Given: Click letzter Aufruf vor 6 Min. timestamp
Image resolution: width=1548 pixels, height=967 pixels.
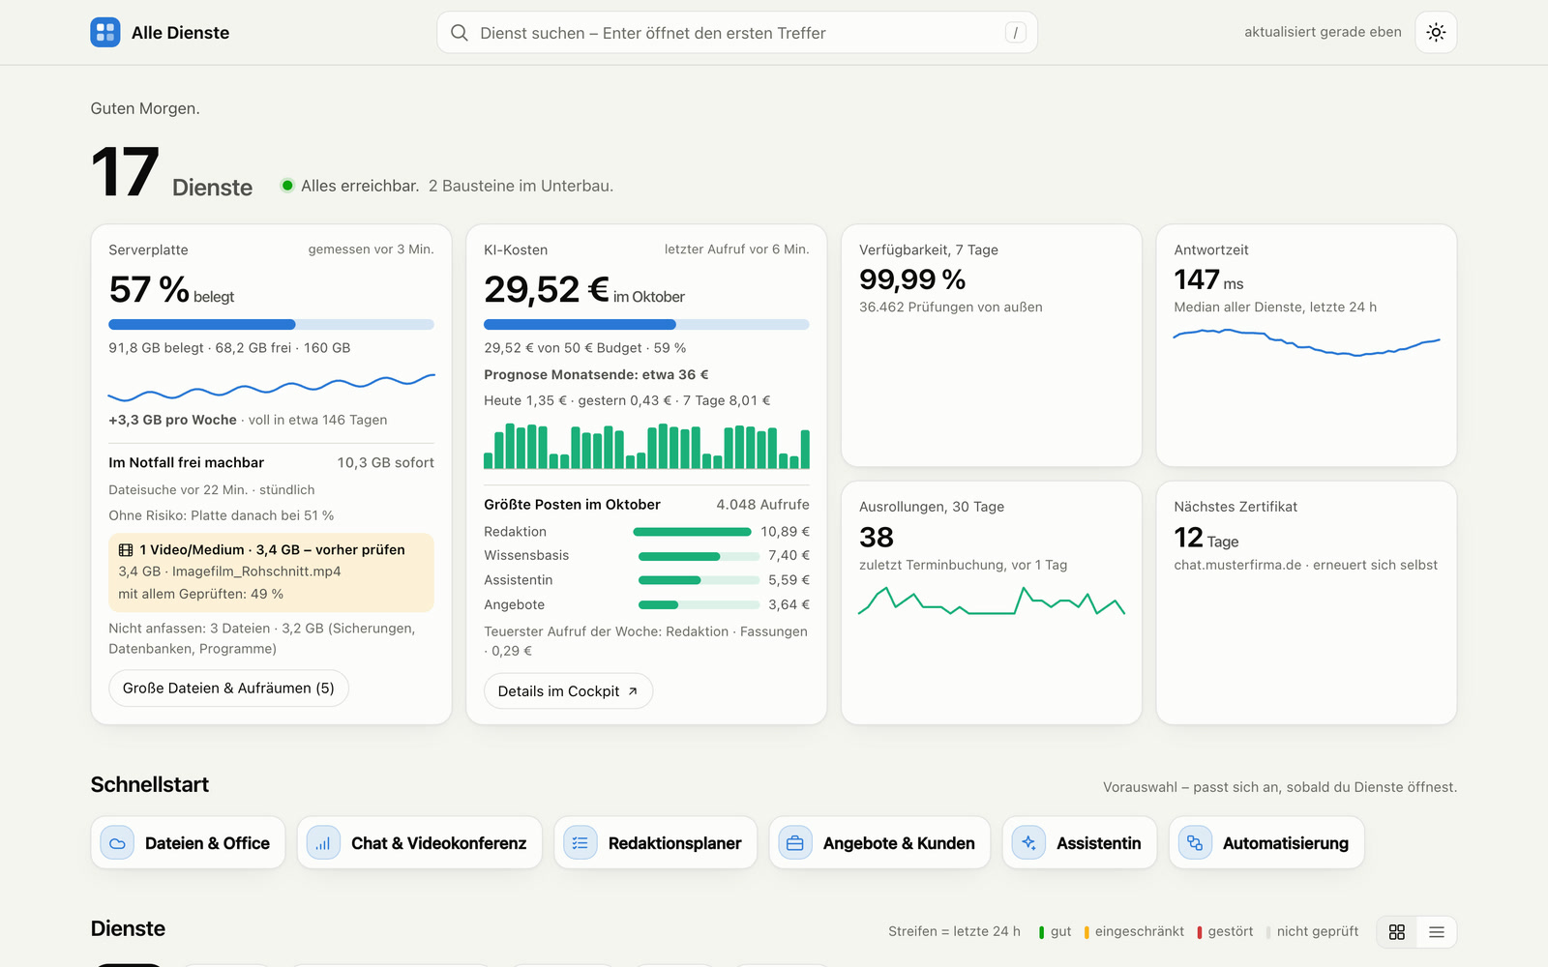Looking at the screenshot, I should tap(737, 249).
